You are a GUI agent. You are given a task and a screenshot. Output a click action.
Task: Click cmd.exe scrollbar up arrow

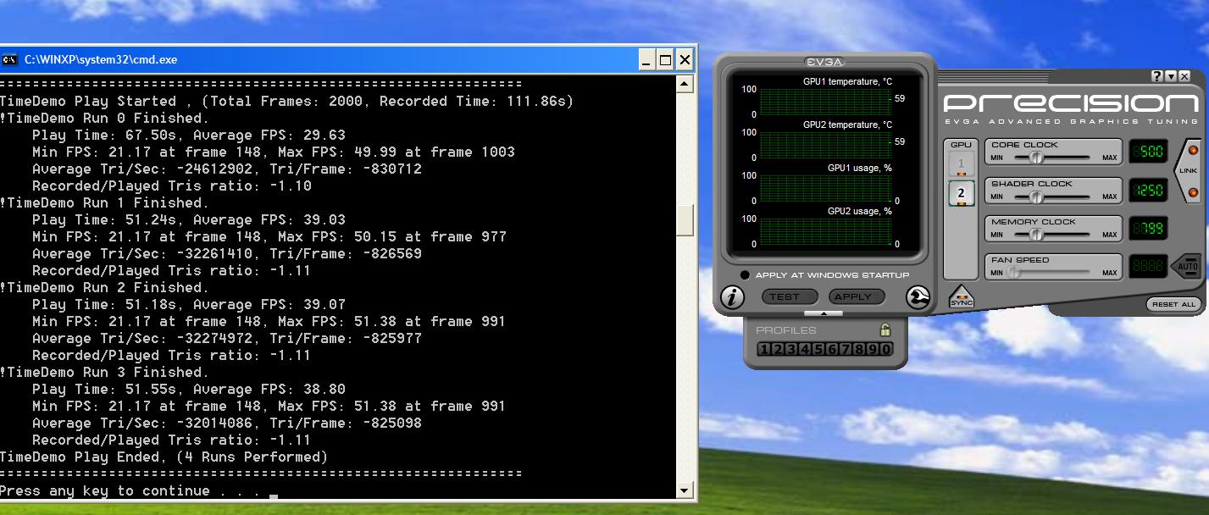tap(685, 83)
